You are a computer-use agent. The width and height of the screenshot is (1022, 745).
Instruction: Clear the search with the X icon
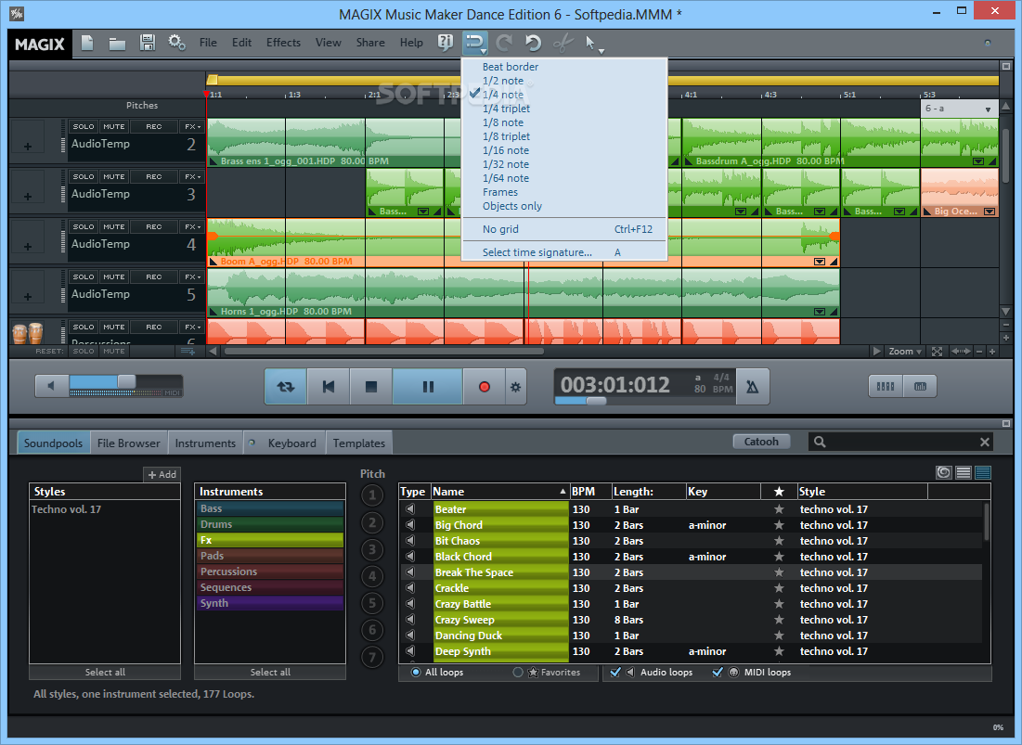[985, 443]
